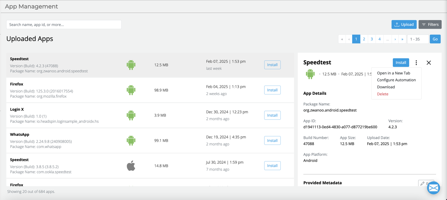Select the WhatsApp app name
This screenshot has width=447, height=200.
(x=20, y=134)
